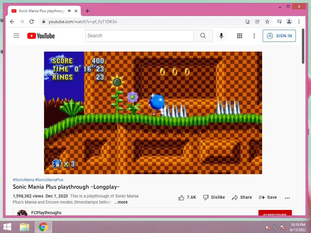Screen dimensions: 311x233
Task: Reload the YouTube page
Action: click(32, 22)
